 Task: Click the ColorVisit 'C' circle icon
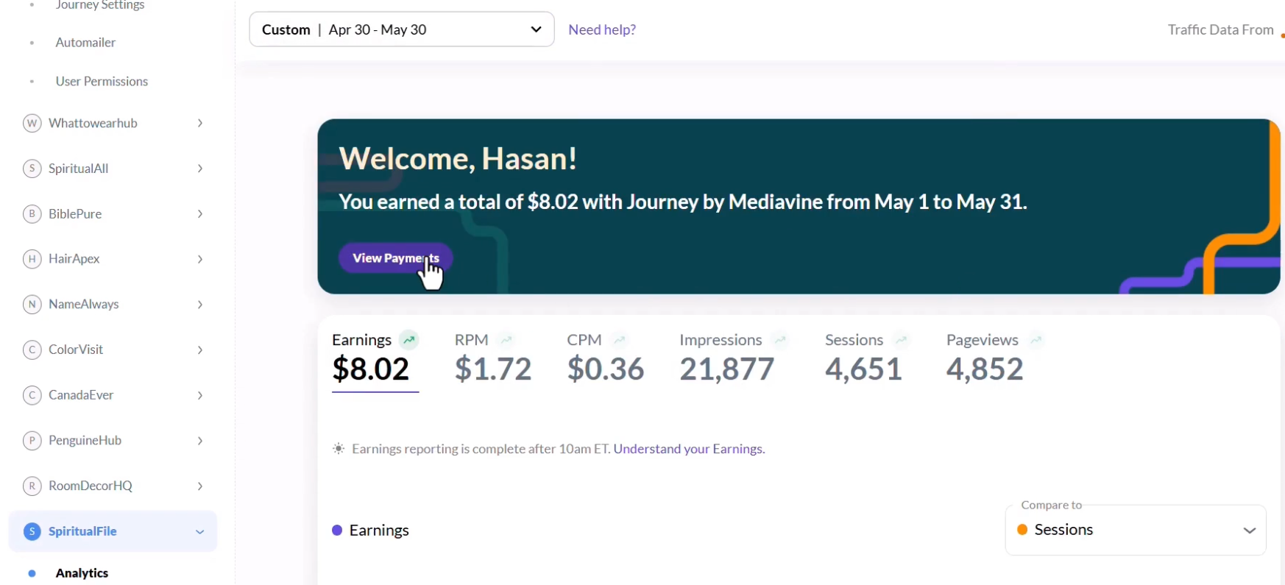tap(32, 350)
